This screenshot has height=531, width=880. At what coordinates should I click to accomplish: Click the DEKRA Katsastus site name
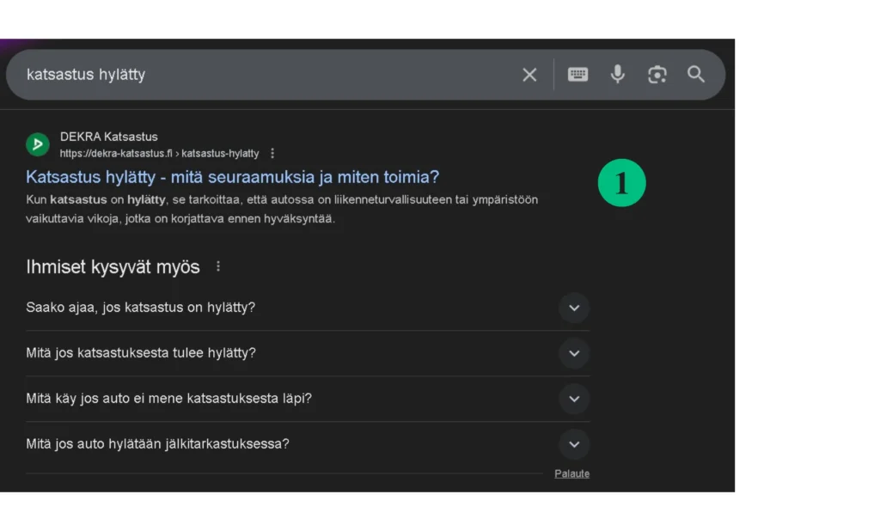[x=109, y=137]
